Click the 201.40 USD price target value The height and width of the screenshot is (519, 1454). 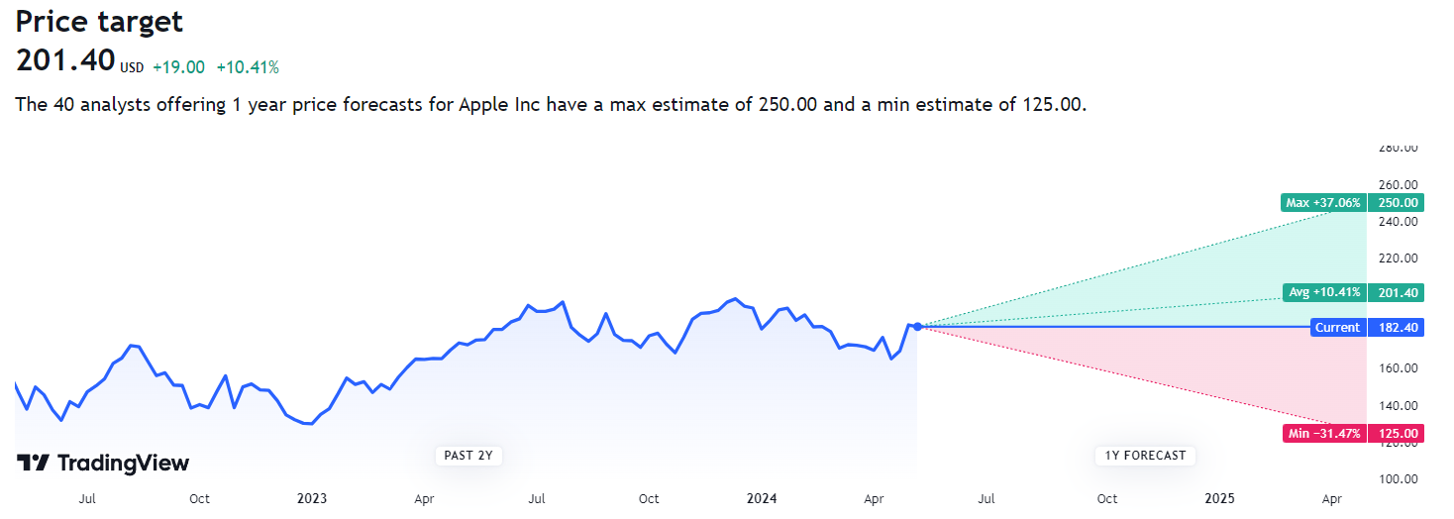pyautogui.click(x=66, y=61)
